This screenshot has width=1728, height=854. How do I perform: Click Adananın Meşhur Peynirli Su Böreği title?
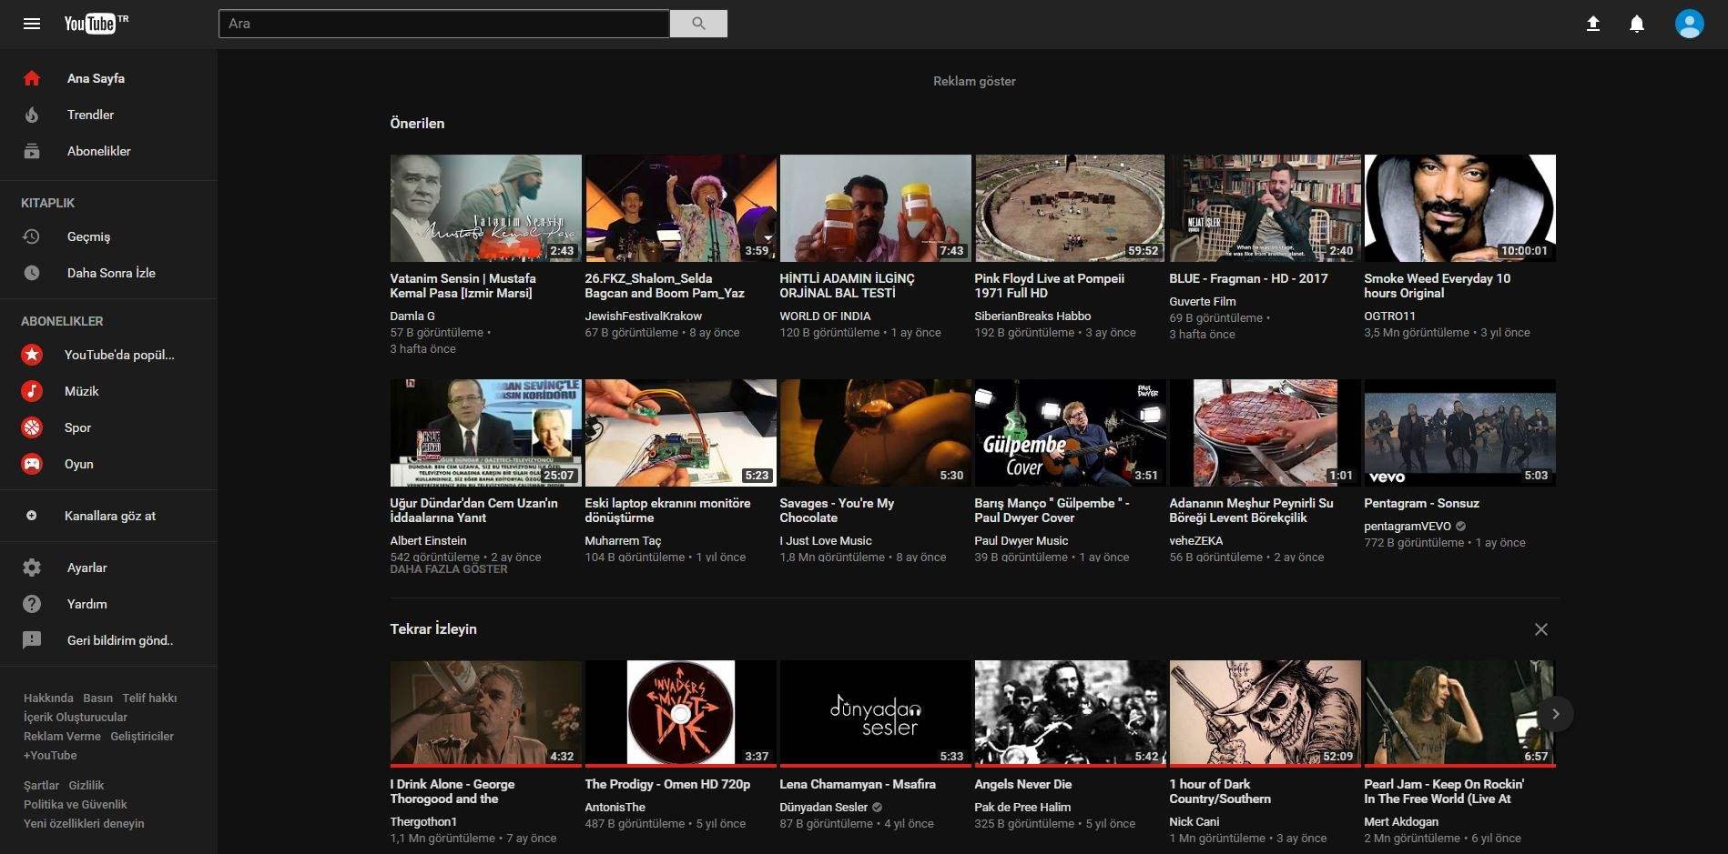click(1251, 510)
